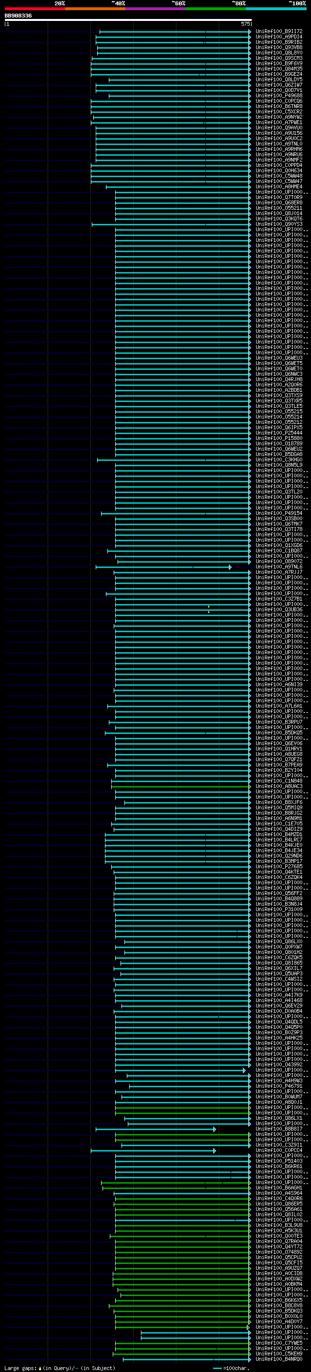
Task: Click hit label UniRef100_Q7T0R9
Action: tap(279, 198)
